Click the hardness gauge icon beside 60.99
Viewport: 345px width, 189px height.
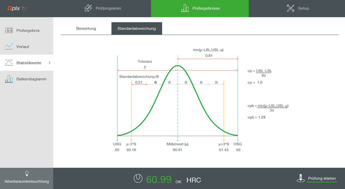138,179
